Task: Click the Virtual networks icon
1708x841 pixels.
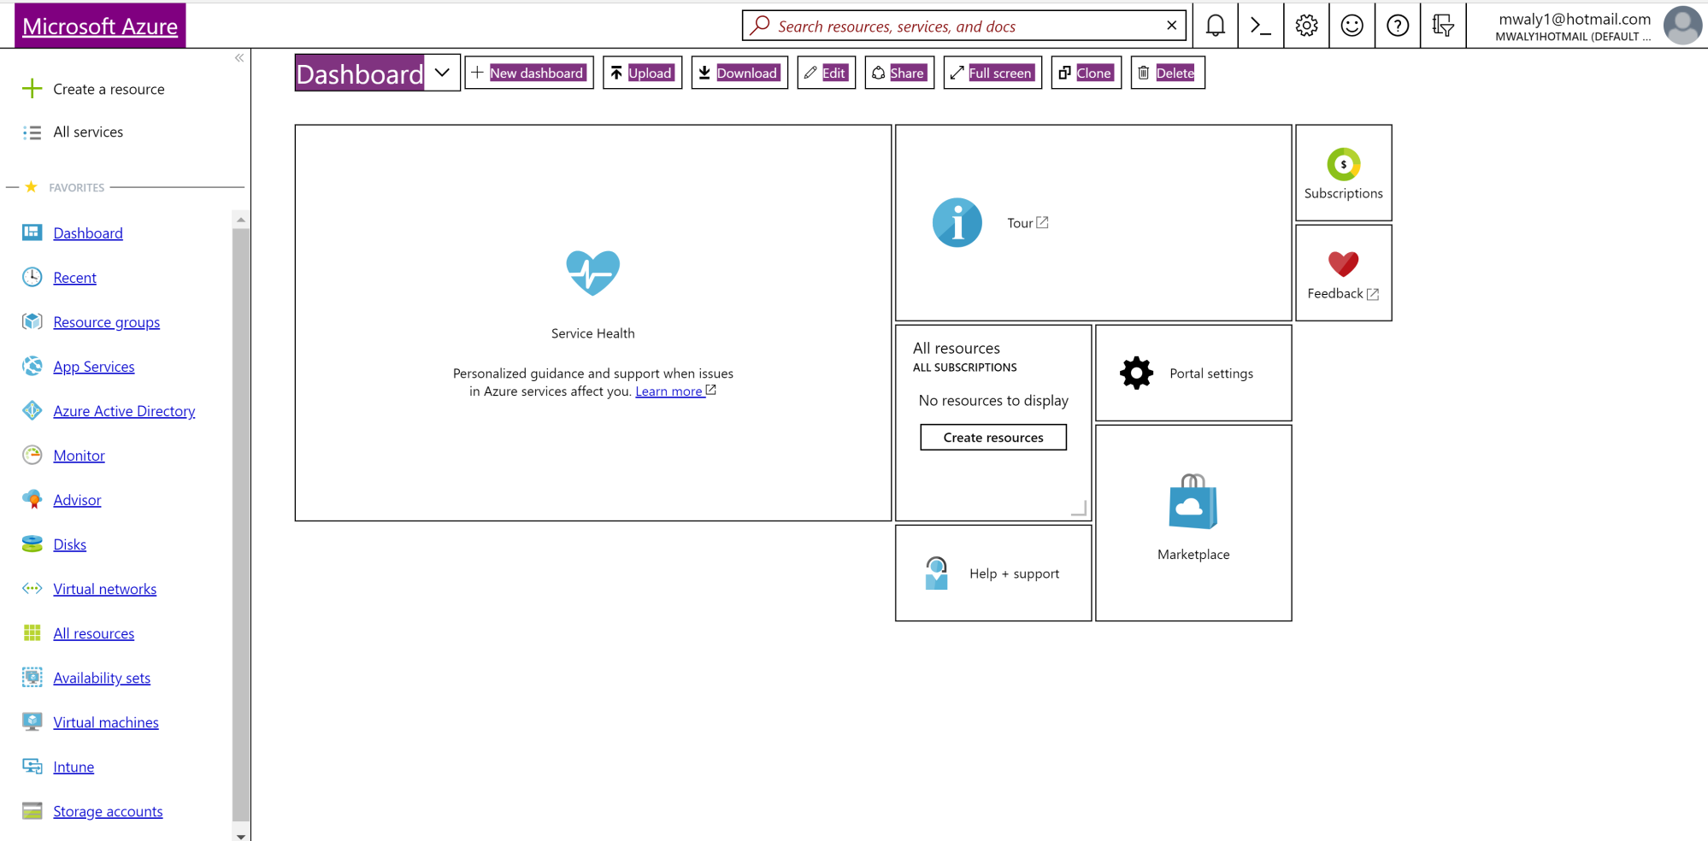Action: coord(32,588)
